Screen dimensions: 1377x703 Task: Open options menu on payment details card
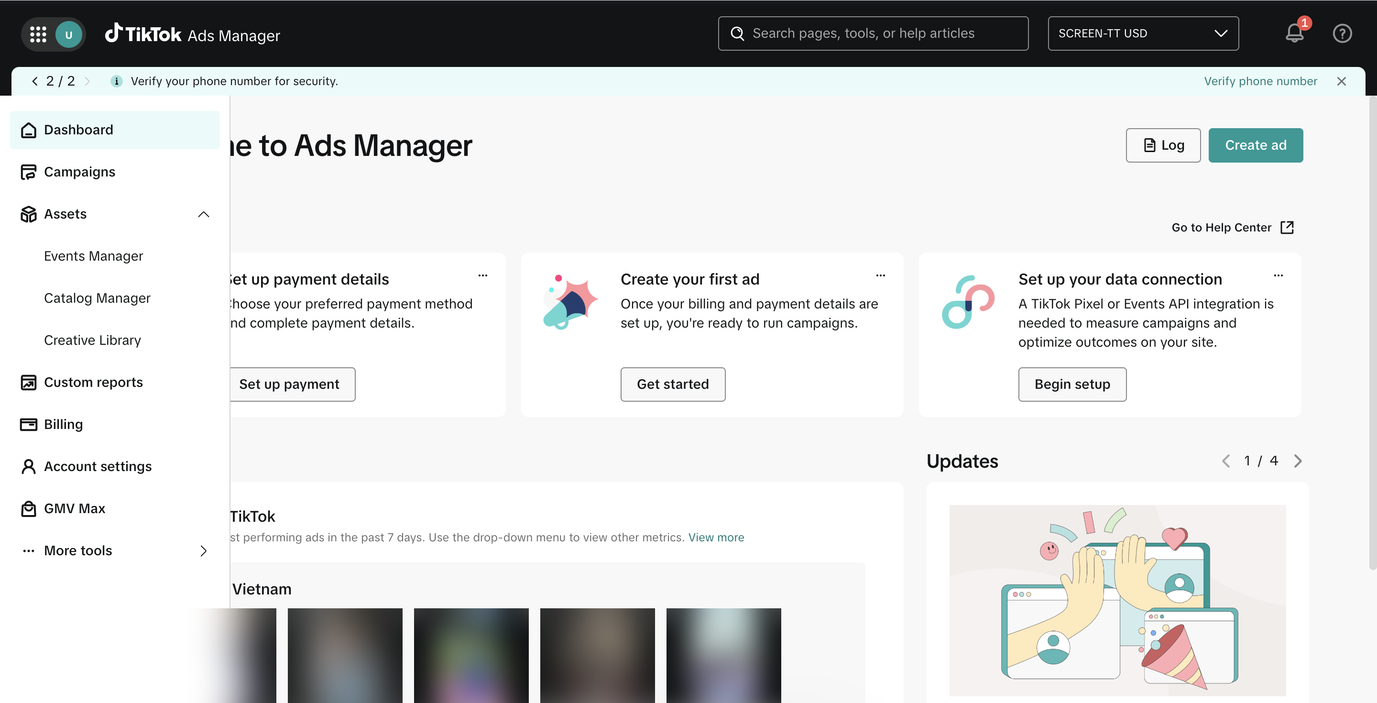[x=483, y=276]
